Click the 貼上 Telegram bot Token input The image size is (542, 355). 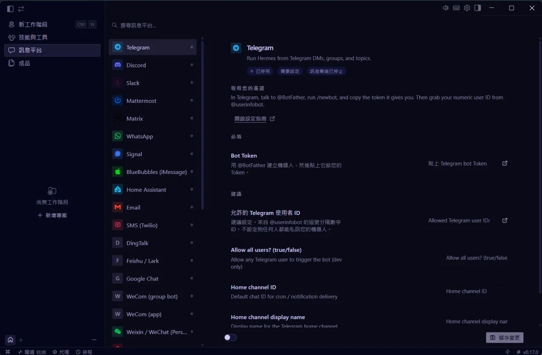tap(457, 163)
